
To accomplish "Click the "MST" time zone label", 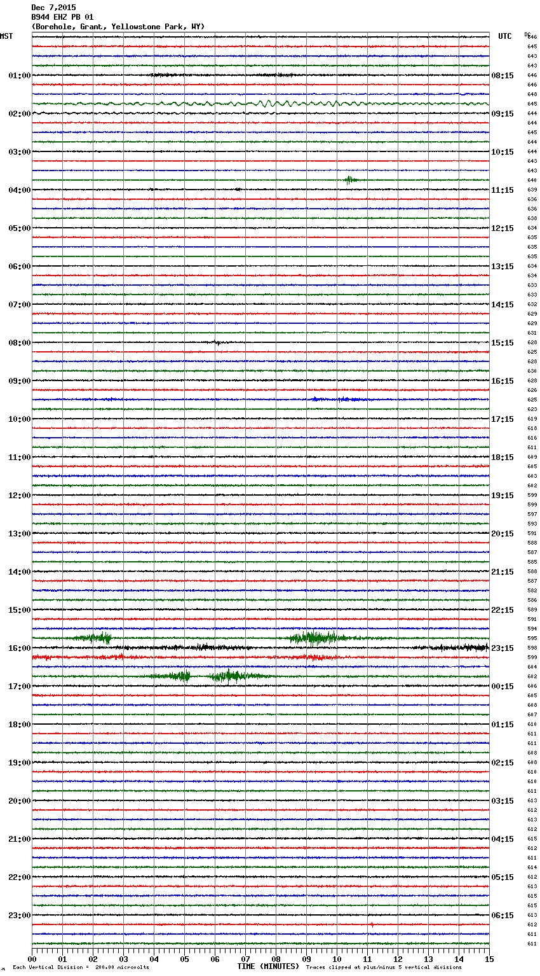I will tap(6, 36).
